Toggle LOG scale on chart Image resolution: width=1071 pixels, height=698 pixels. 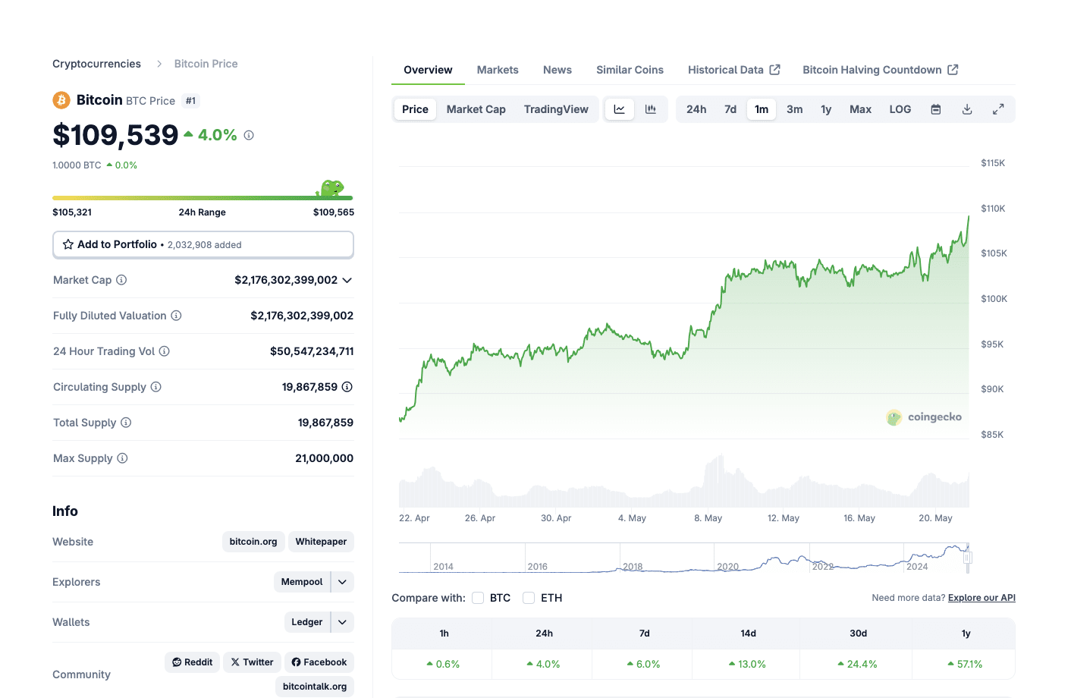click(900, 109)
